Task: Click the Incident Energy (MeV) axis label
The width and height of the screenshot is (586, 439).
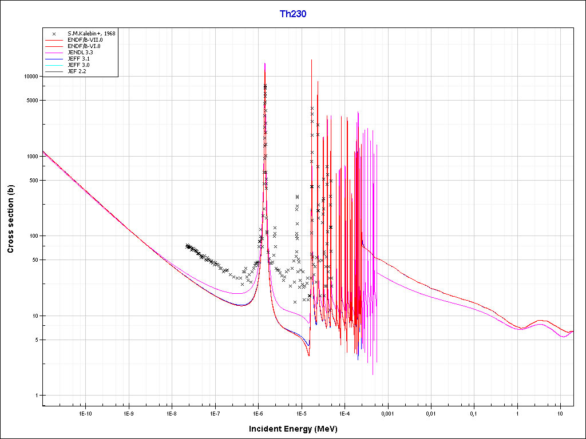Action: 292,429
